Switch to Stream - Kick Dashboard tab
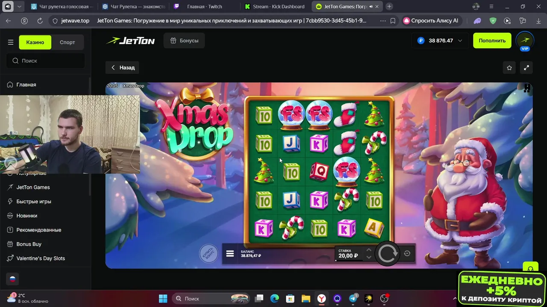 tap(276, 6)
